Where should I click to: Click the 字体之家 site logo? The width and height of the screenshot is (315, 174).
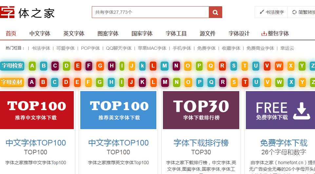pyautogui.click(x=27, y=12)
